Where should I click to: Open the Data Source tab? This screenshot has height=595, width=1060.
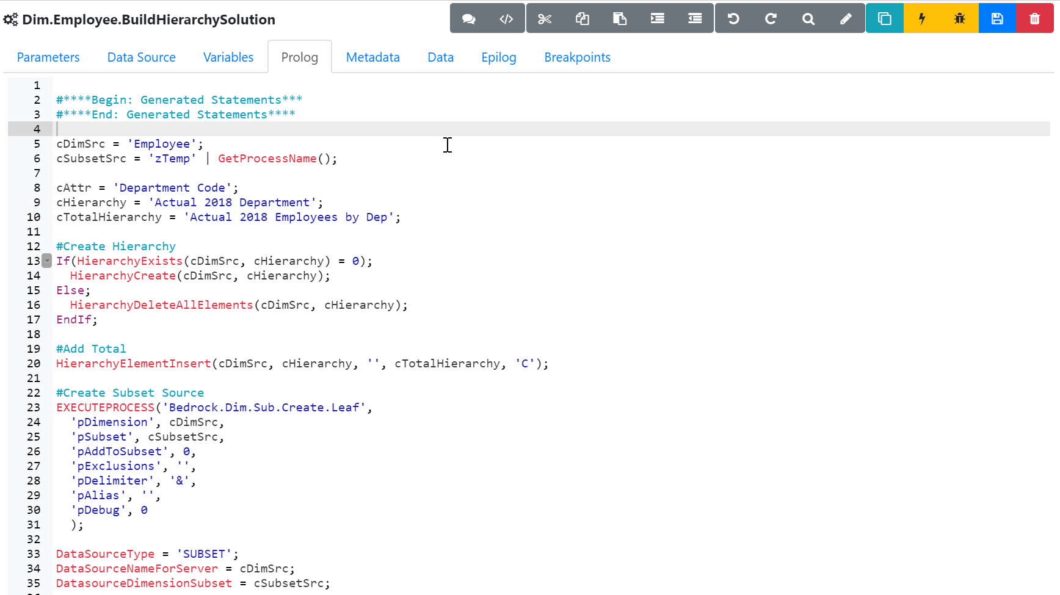141,57
